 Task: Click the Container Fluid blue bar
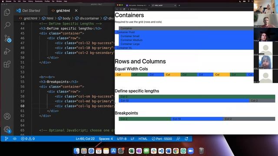point(184,32)
